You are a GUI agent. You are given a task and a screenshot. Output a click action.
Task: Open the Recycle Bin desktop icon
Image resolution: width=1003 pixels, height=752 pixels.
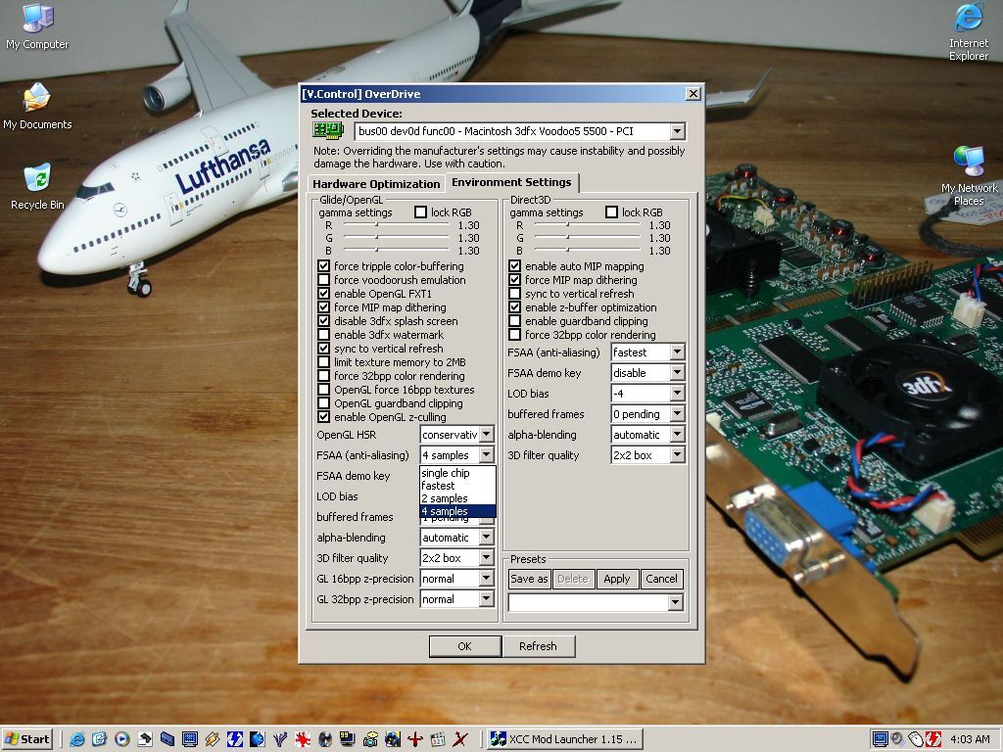coord(37,187)
